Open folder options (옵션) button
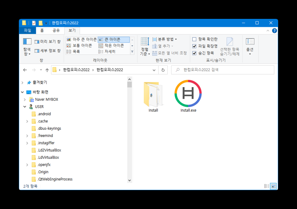This screenshot has width=297, height=209. click(250, 47)
